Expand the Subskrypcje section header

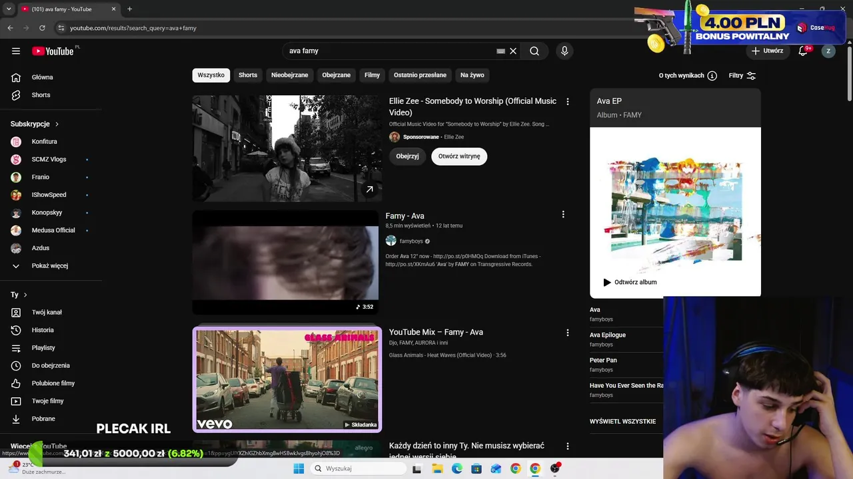click(x=35, y=124)
